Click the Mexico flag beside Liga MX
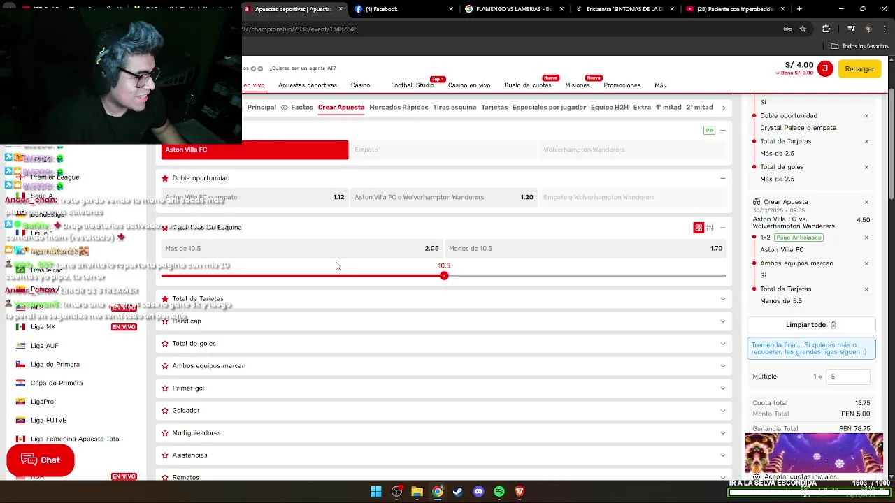The height and width of the screenshot is (503, 895). [20, 327]
